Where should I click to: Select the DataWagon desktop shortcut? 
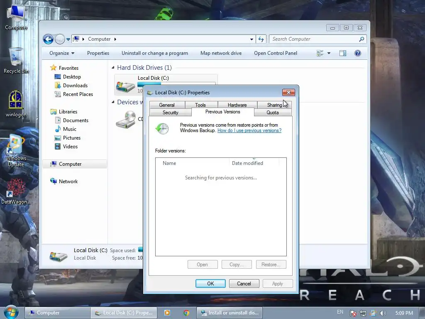click(16, 191)
